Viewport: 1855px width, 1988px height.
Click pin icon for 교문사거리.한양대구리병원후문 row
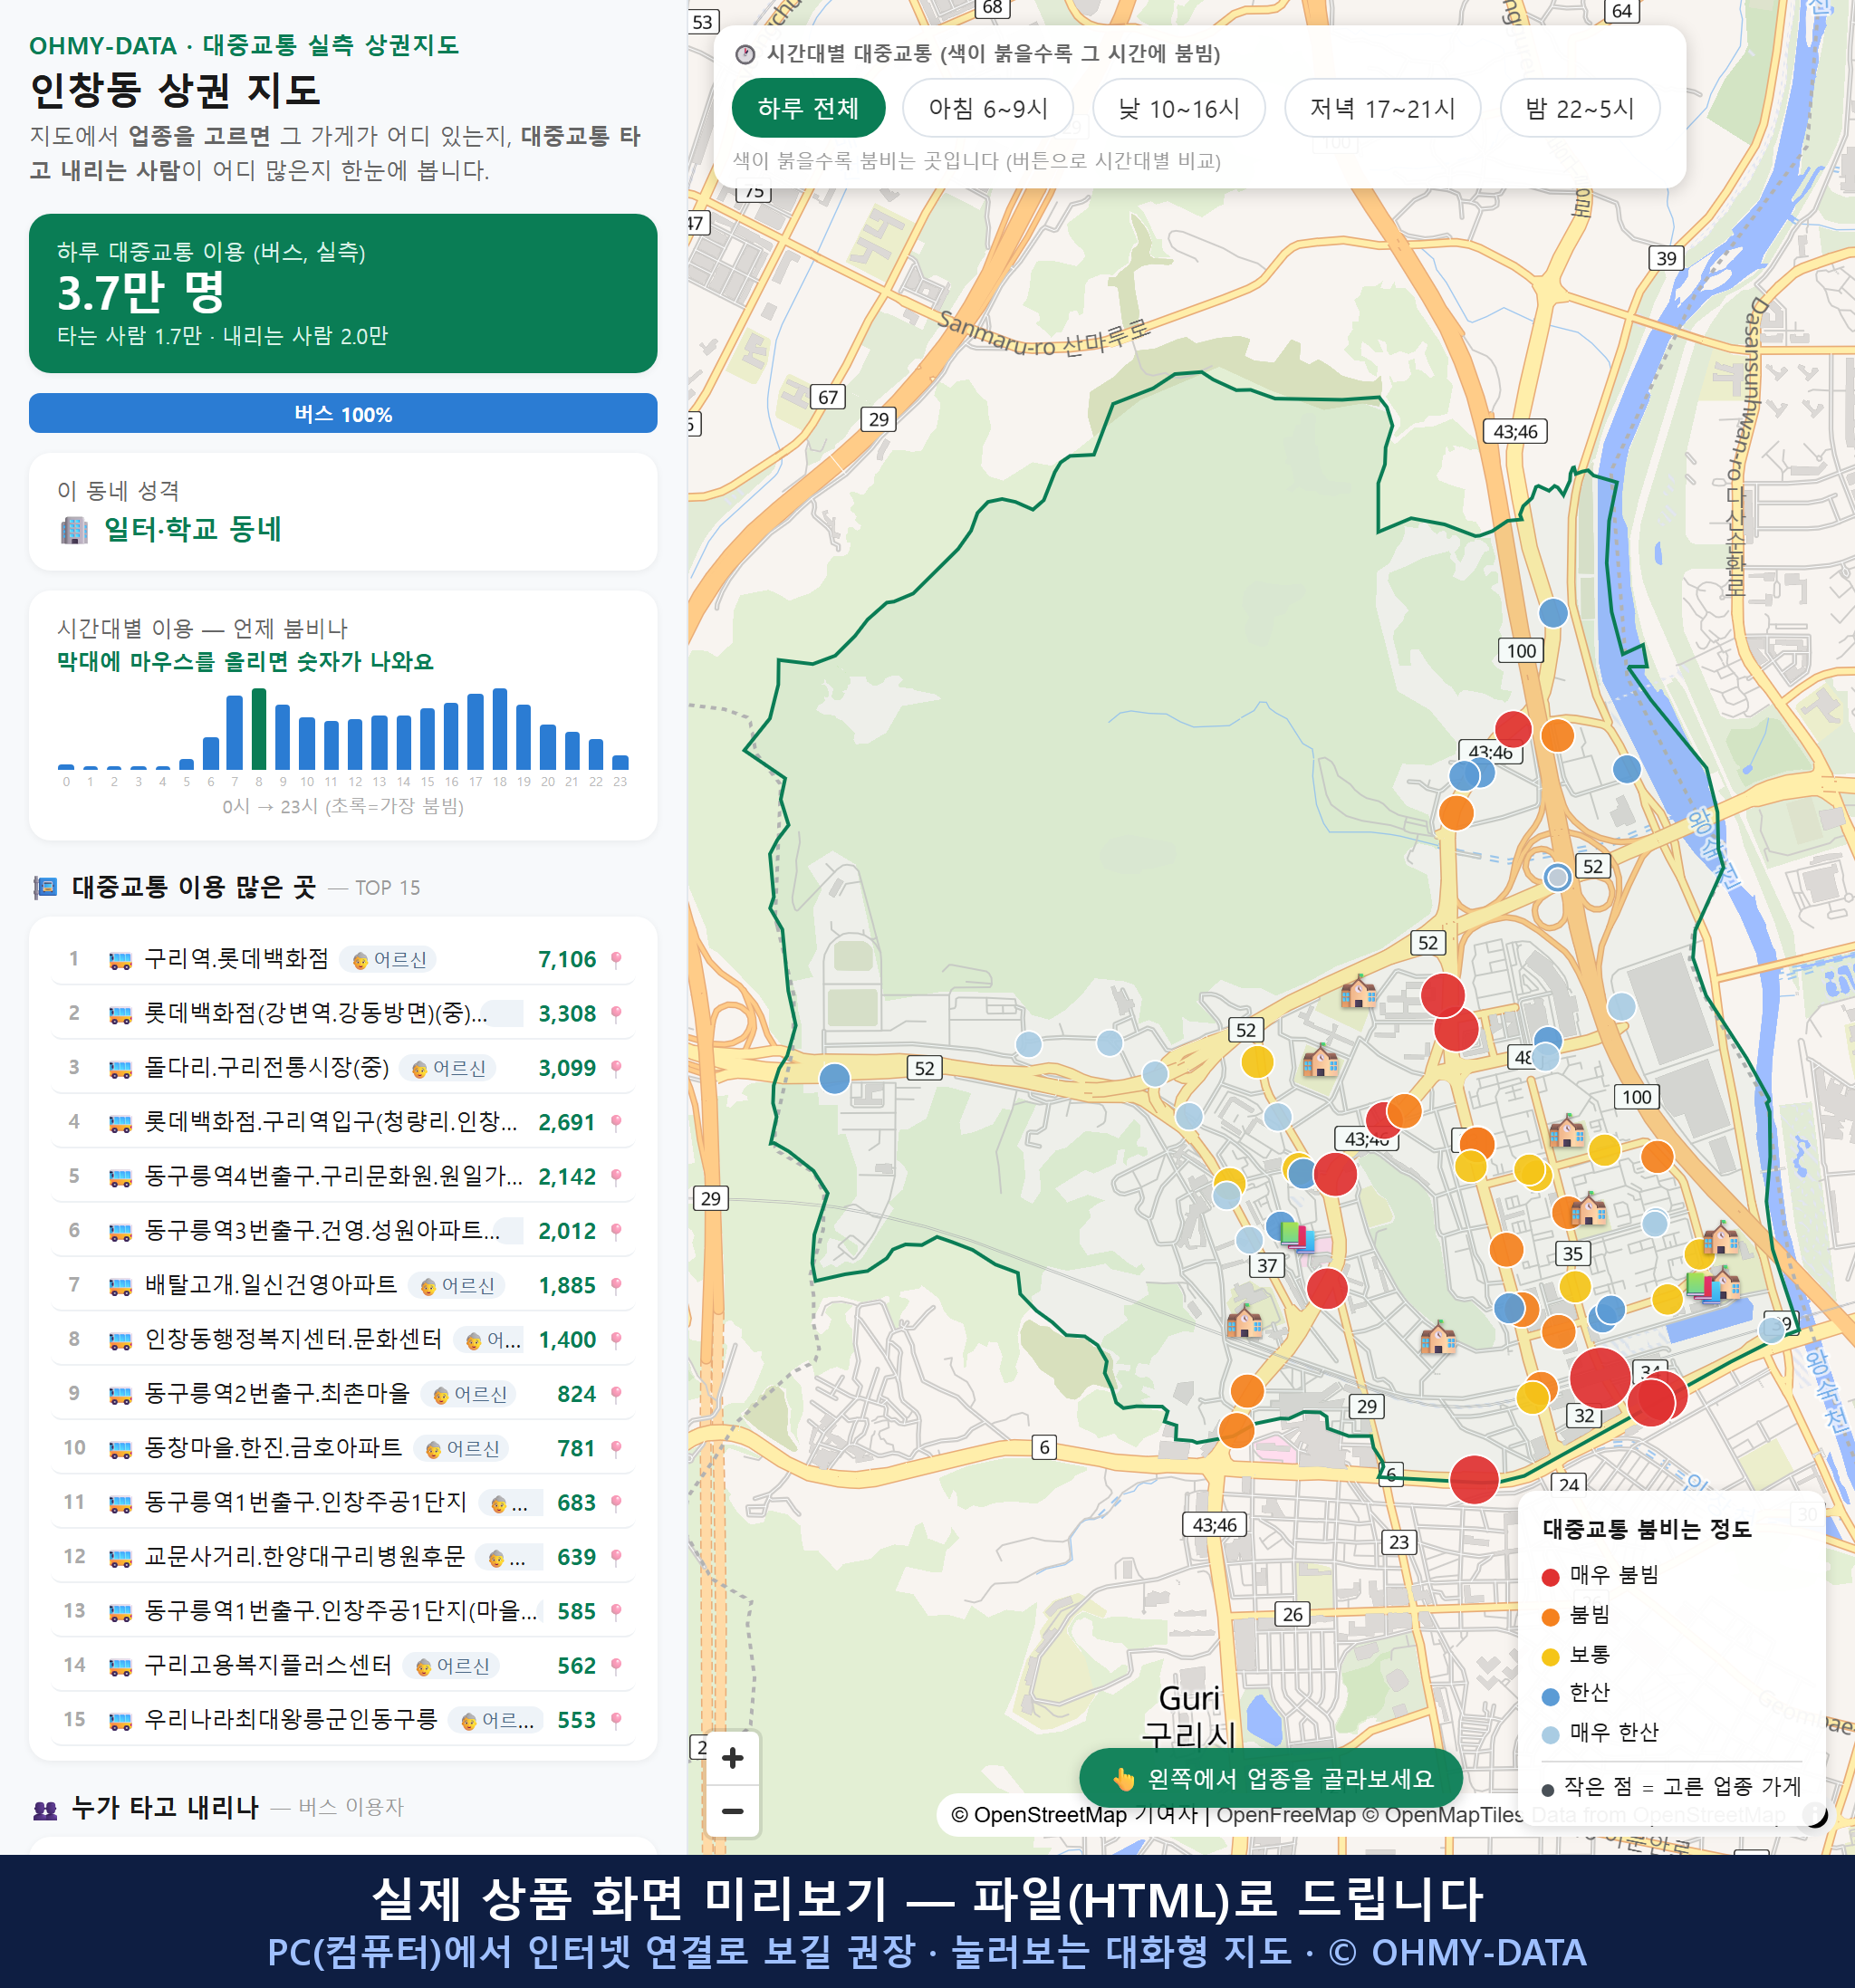click(616, 1557)
